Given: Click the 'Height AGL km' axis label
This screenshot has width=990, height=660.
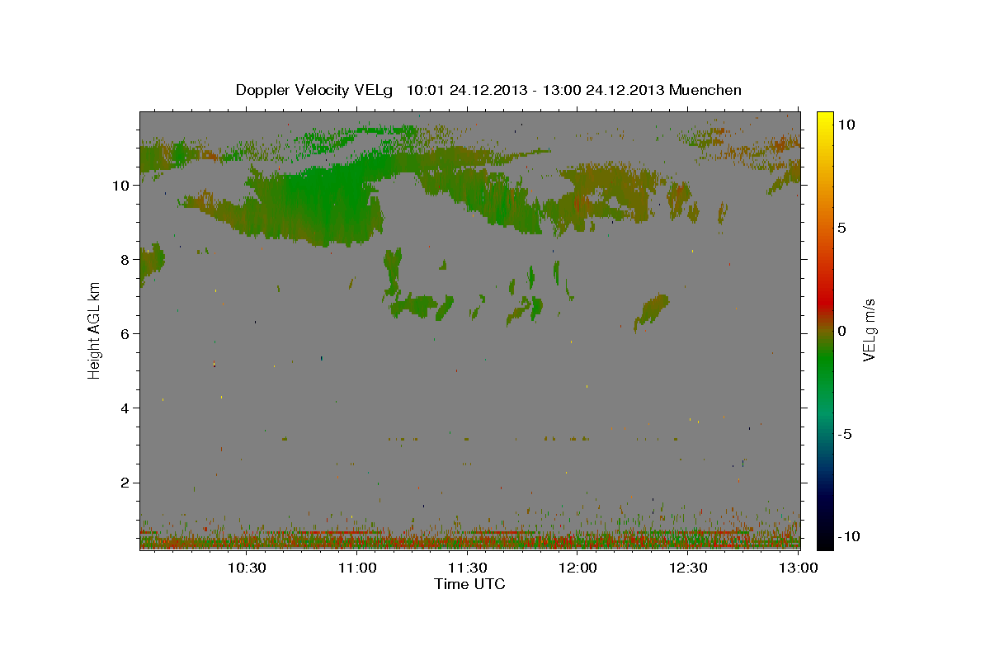Looking at the screenshot, I should tap(95, 330).
